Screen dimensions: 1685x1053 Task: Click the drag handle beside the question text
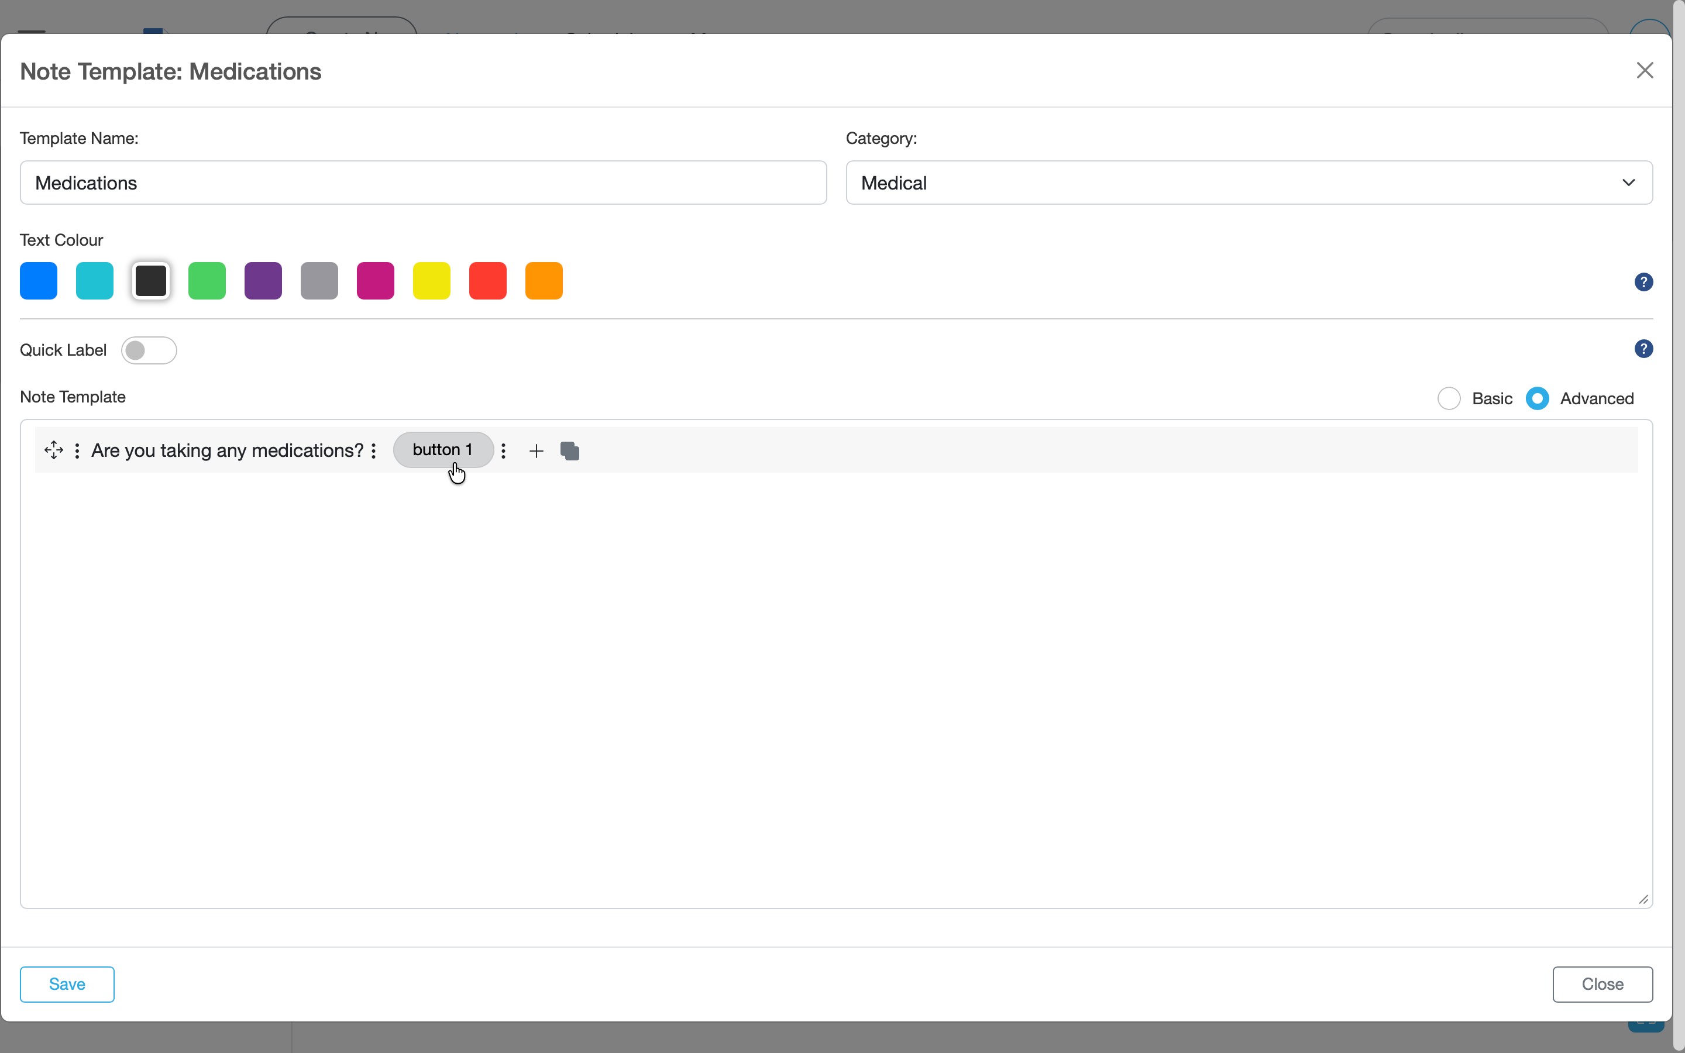[x=54, y=450]
